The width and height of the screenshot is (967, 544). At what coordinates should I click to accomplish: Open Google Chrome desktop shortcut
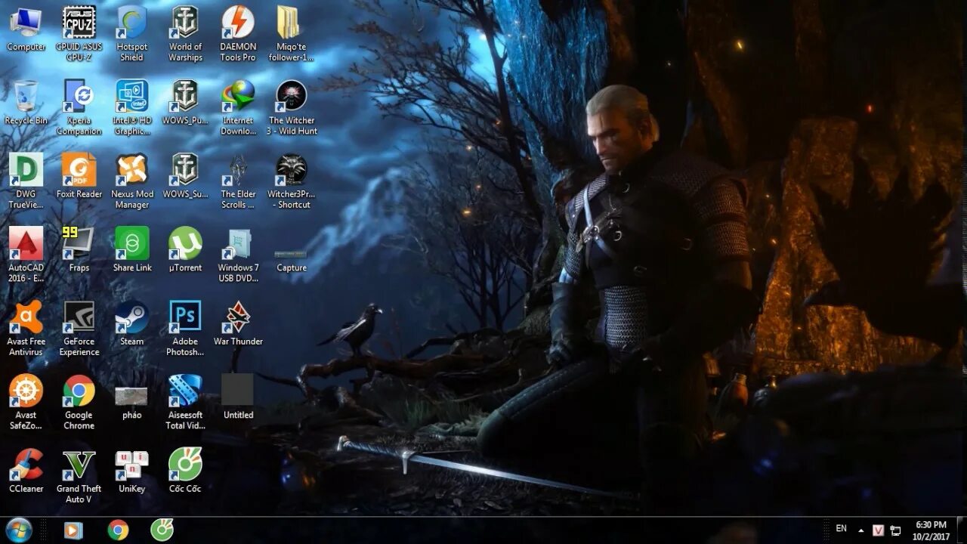[x=79, y=402]
